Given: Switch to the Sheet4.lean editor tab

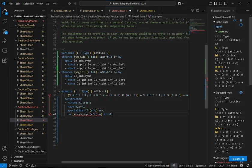Looking at the screenshot, I should click(145, 11).
